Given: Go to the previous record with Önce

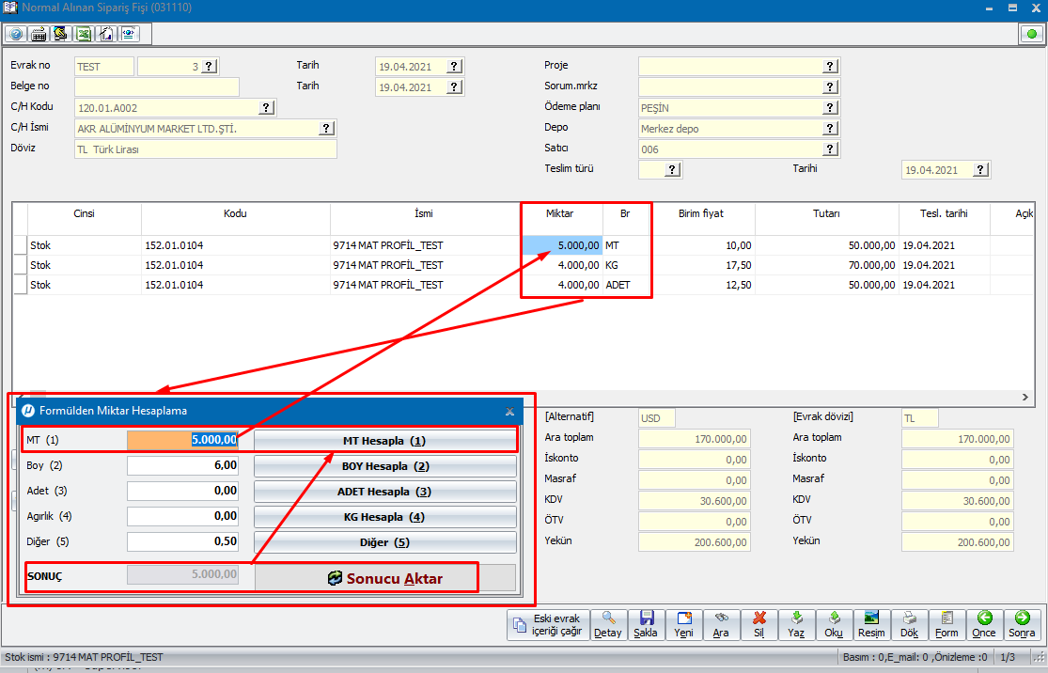Looking at the screenshot, I should click(x=984, y=626).
